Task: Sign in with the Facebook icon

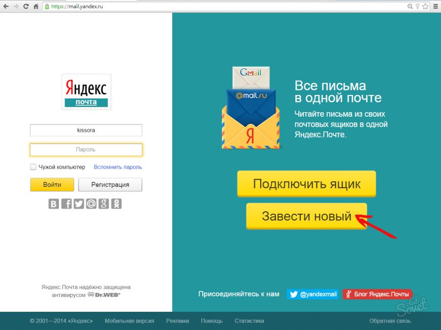Action: [x=67, y=204]
